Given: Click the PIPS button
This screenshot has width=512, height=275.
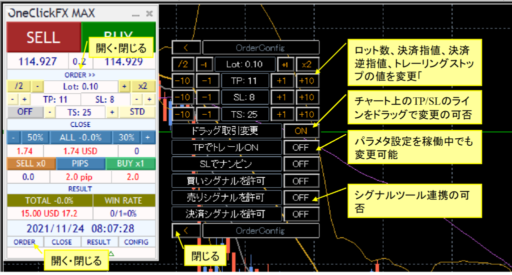Looking at the screenshot, I should point(80,164).
